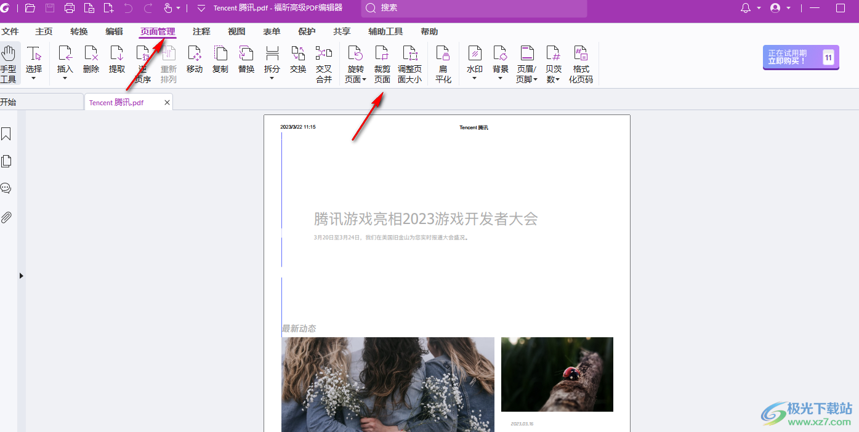
Task: Switch to the 表单 ribbon tab
Action: tap(272, 31)
